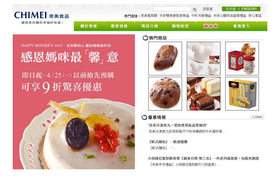
Task: Open 購物說明 navigation item
Action: (x=180, y=26)
